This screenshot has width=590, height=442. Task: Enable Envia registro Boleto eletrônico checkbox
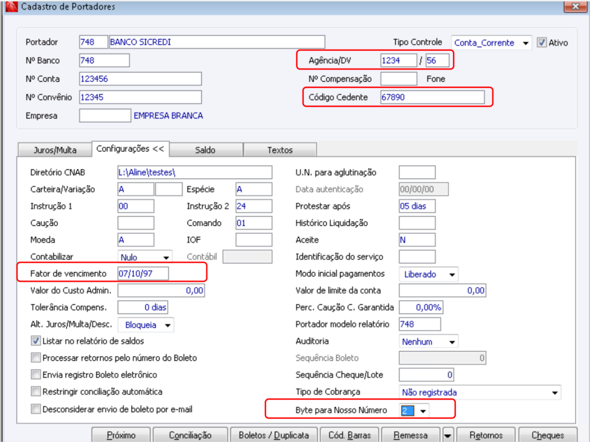point(36,375)
